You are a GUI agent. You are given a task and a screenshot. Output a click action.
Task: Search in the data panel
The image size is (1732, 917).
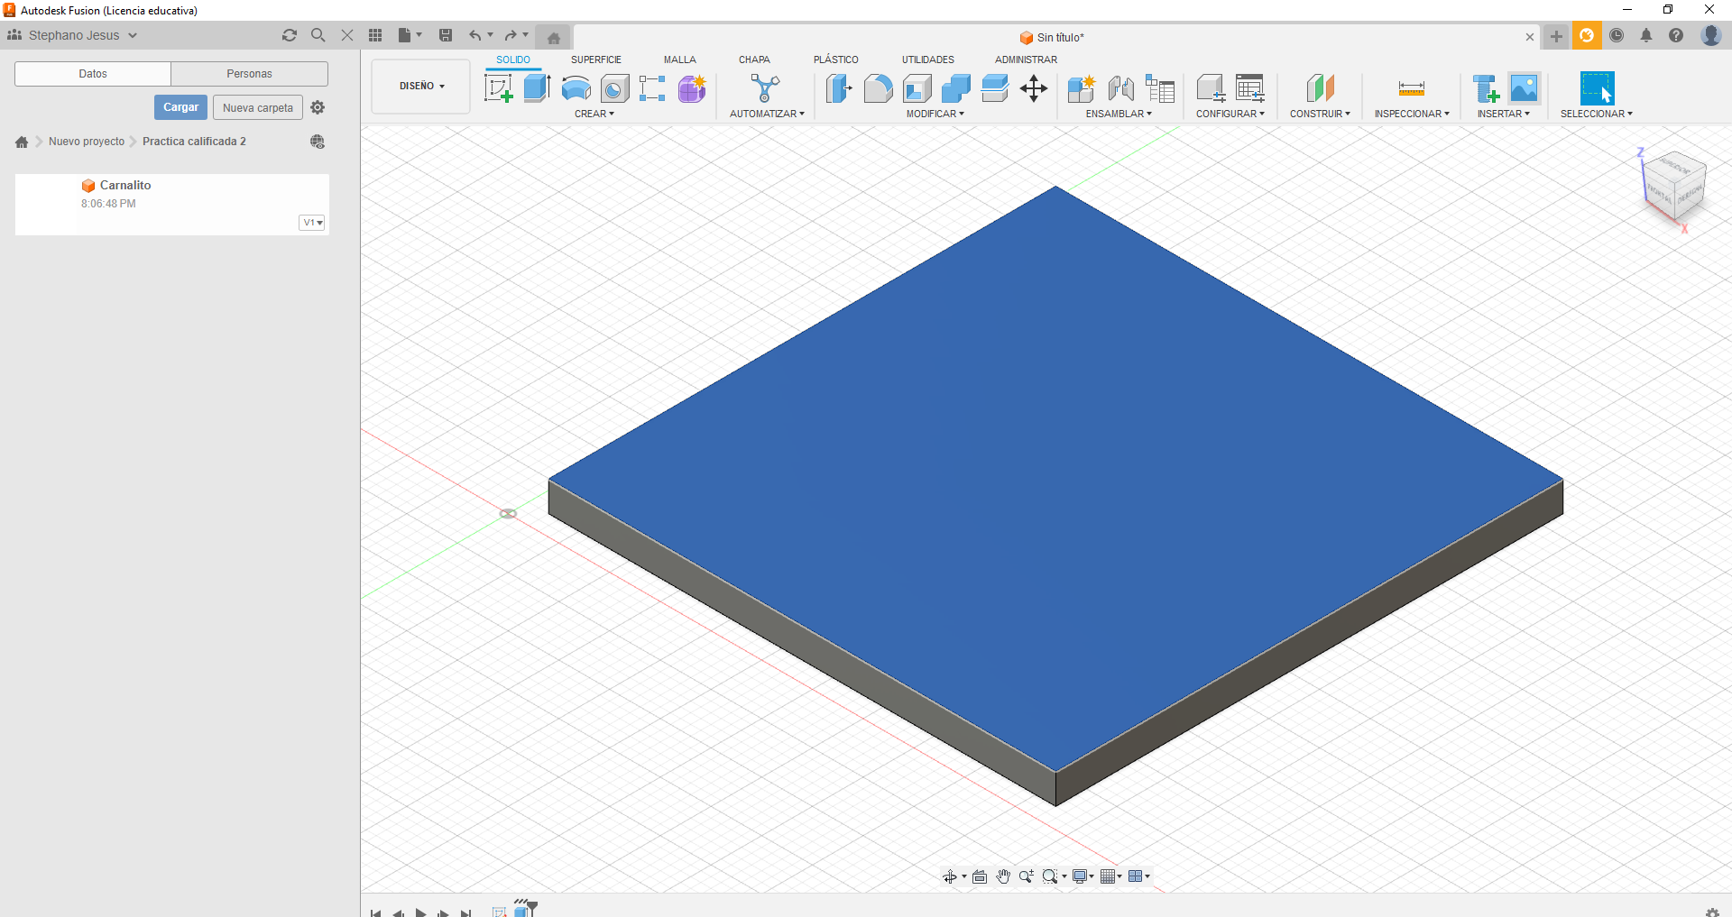point(318,35)
